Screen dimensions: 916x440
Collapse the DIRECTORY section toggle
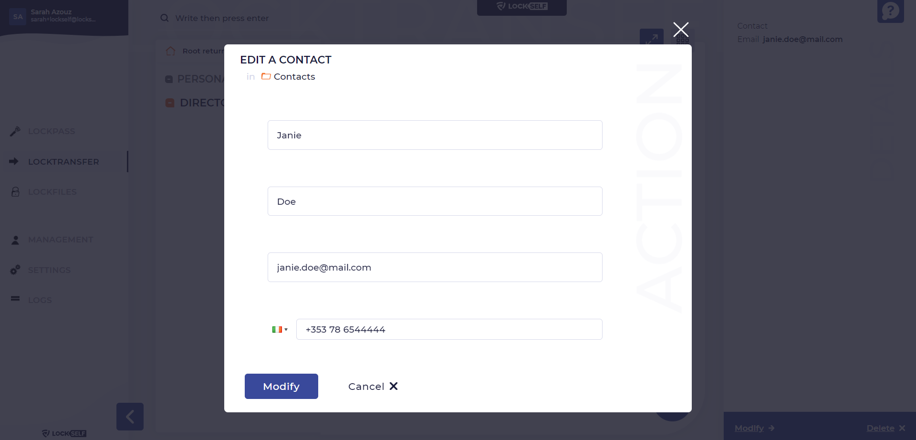[x=170, y=103]
